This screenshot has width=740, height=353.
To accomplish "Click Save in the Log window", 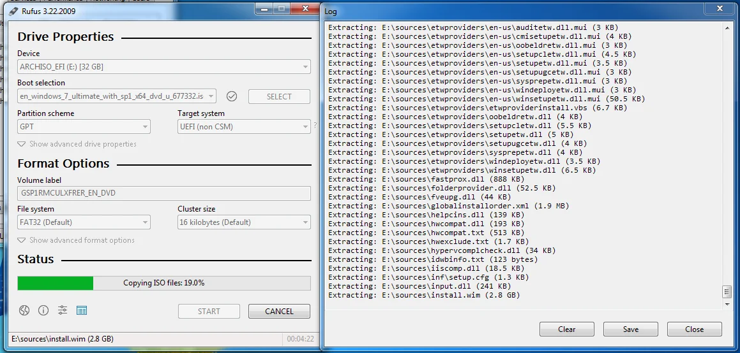I will 630,329.
